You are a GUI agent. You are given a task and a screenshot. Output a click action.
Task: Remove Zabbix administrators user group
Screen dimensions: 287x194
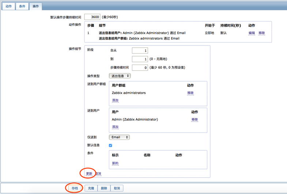click(190, 93)
